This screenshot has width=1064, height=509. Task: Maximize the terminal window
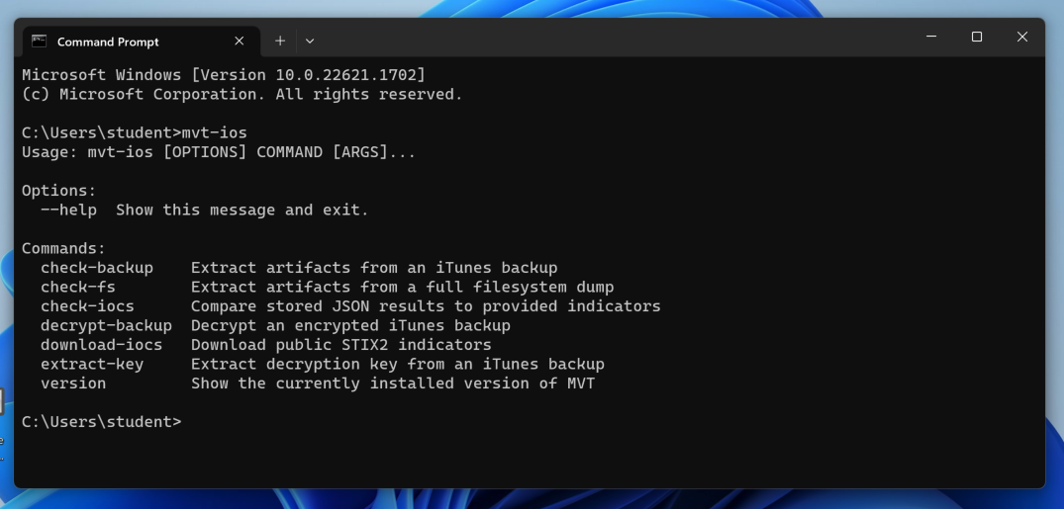click(x=977, y=38)
